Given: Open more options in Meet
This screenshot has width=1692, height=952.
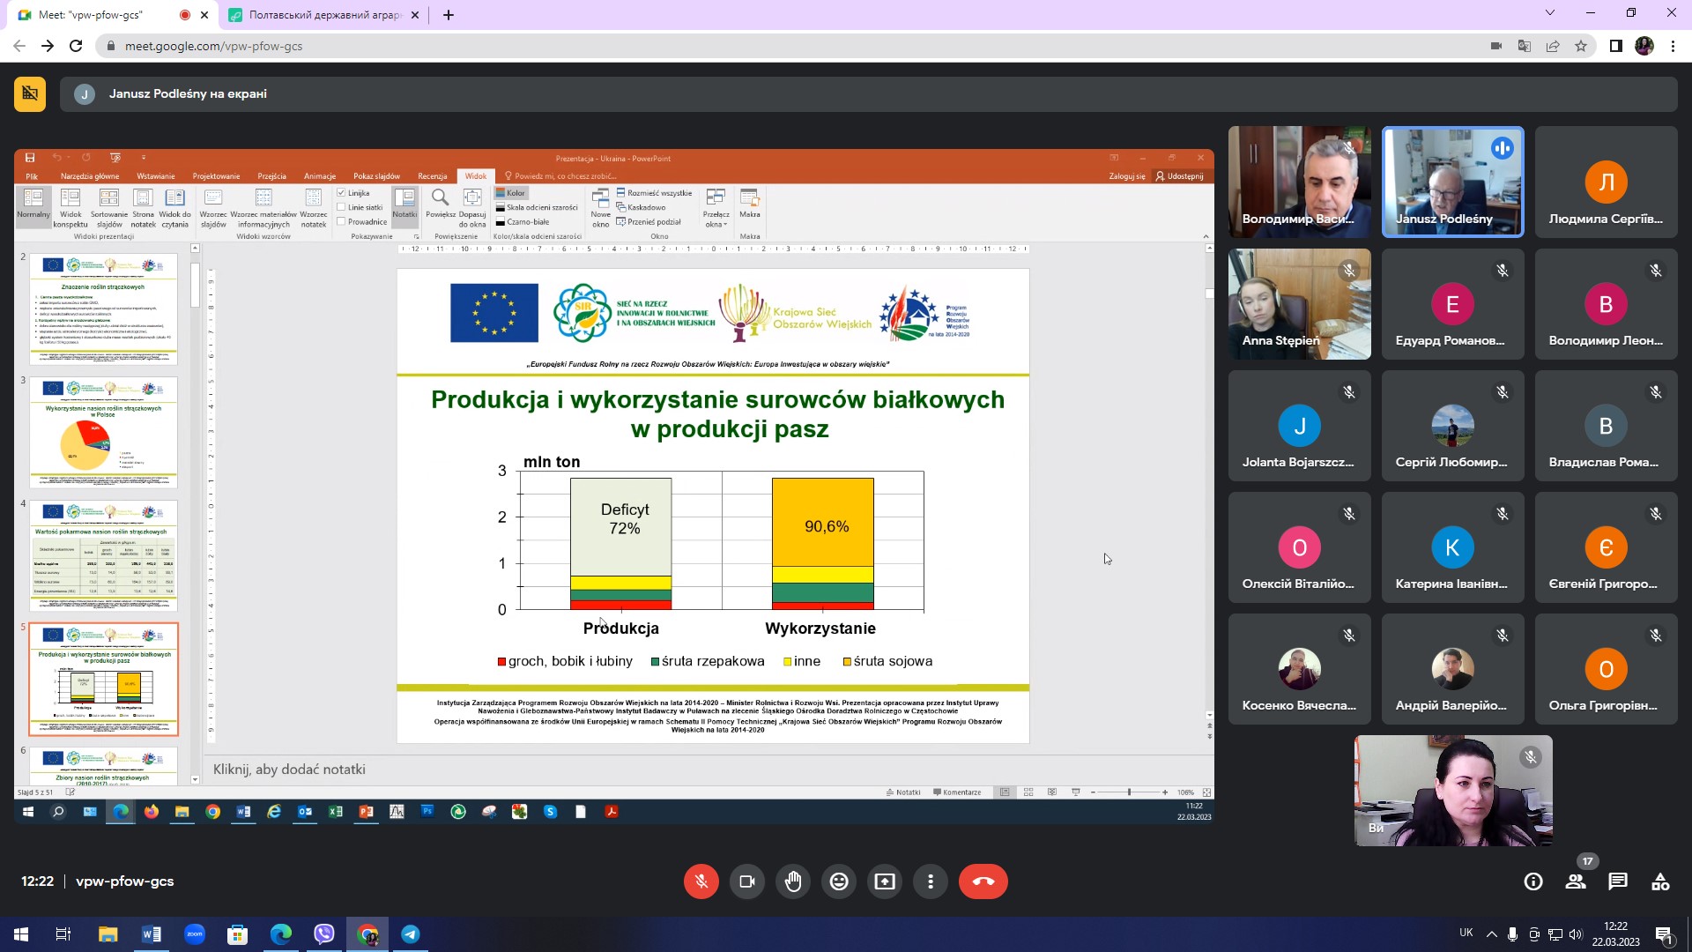Looking at the screenshot, I should click(x=931, y=881).
